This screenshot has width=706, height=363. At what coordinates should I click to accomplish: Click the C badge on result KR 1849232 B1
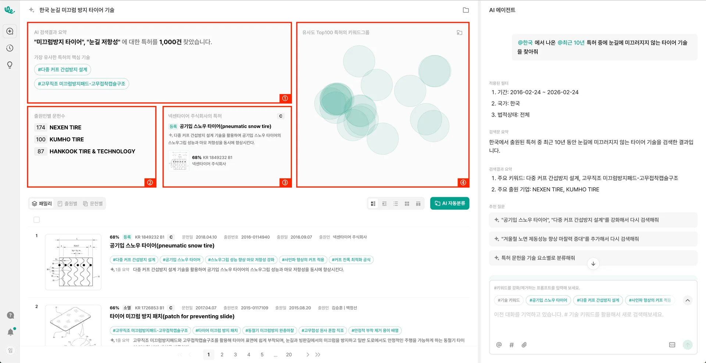pyautogui.click(x=171, y=237)
